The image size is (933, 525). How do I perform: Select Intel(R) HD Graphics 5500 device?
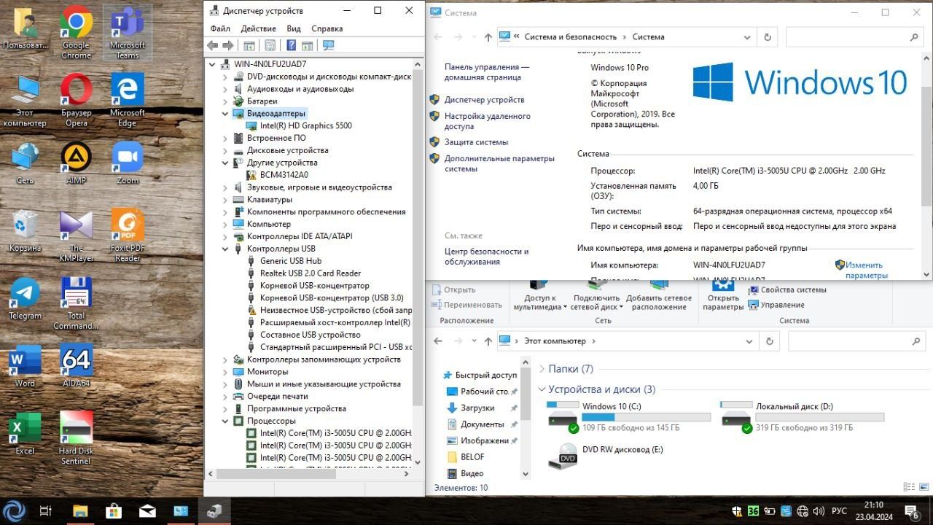click(x=299, y=125)
